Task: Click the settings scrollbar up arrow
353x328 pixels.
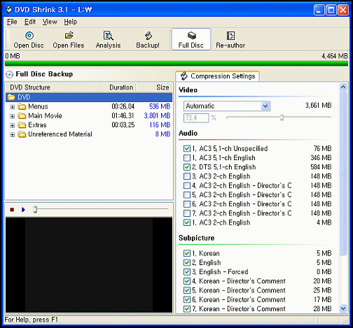Action: pos(343,87)
